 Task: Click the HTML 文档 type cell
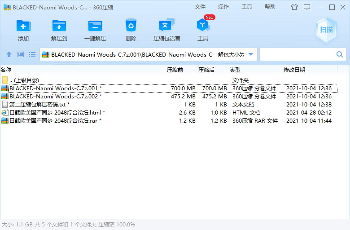pos(246,112)
